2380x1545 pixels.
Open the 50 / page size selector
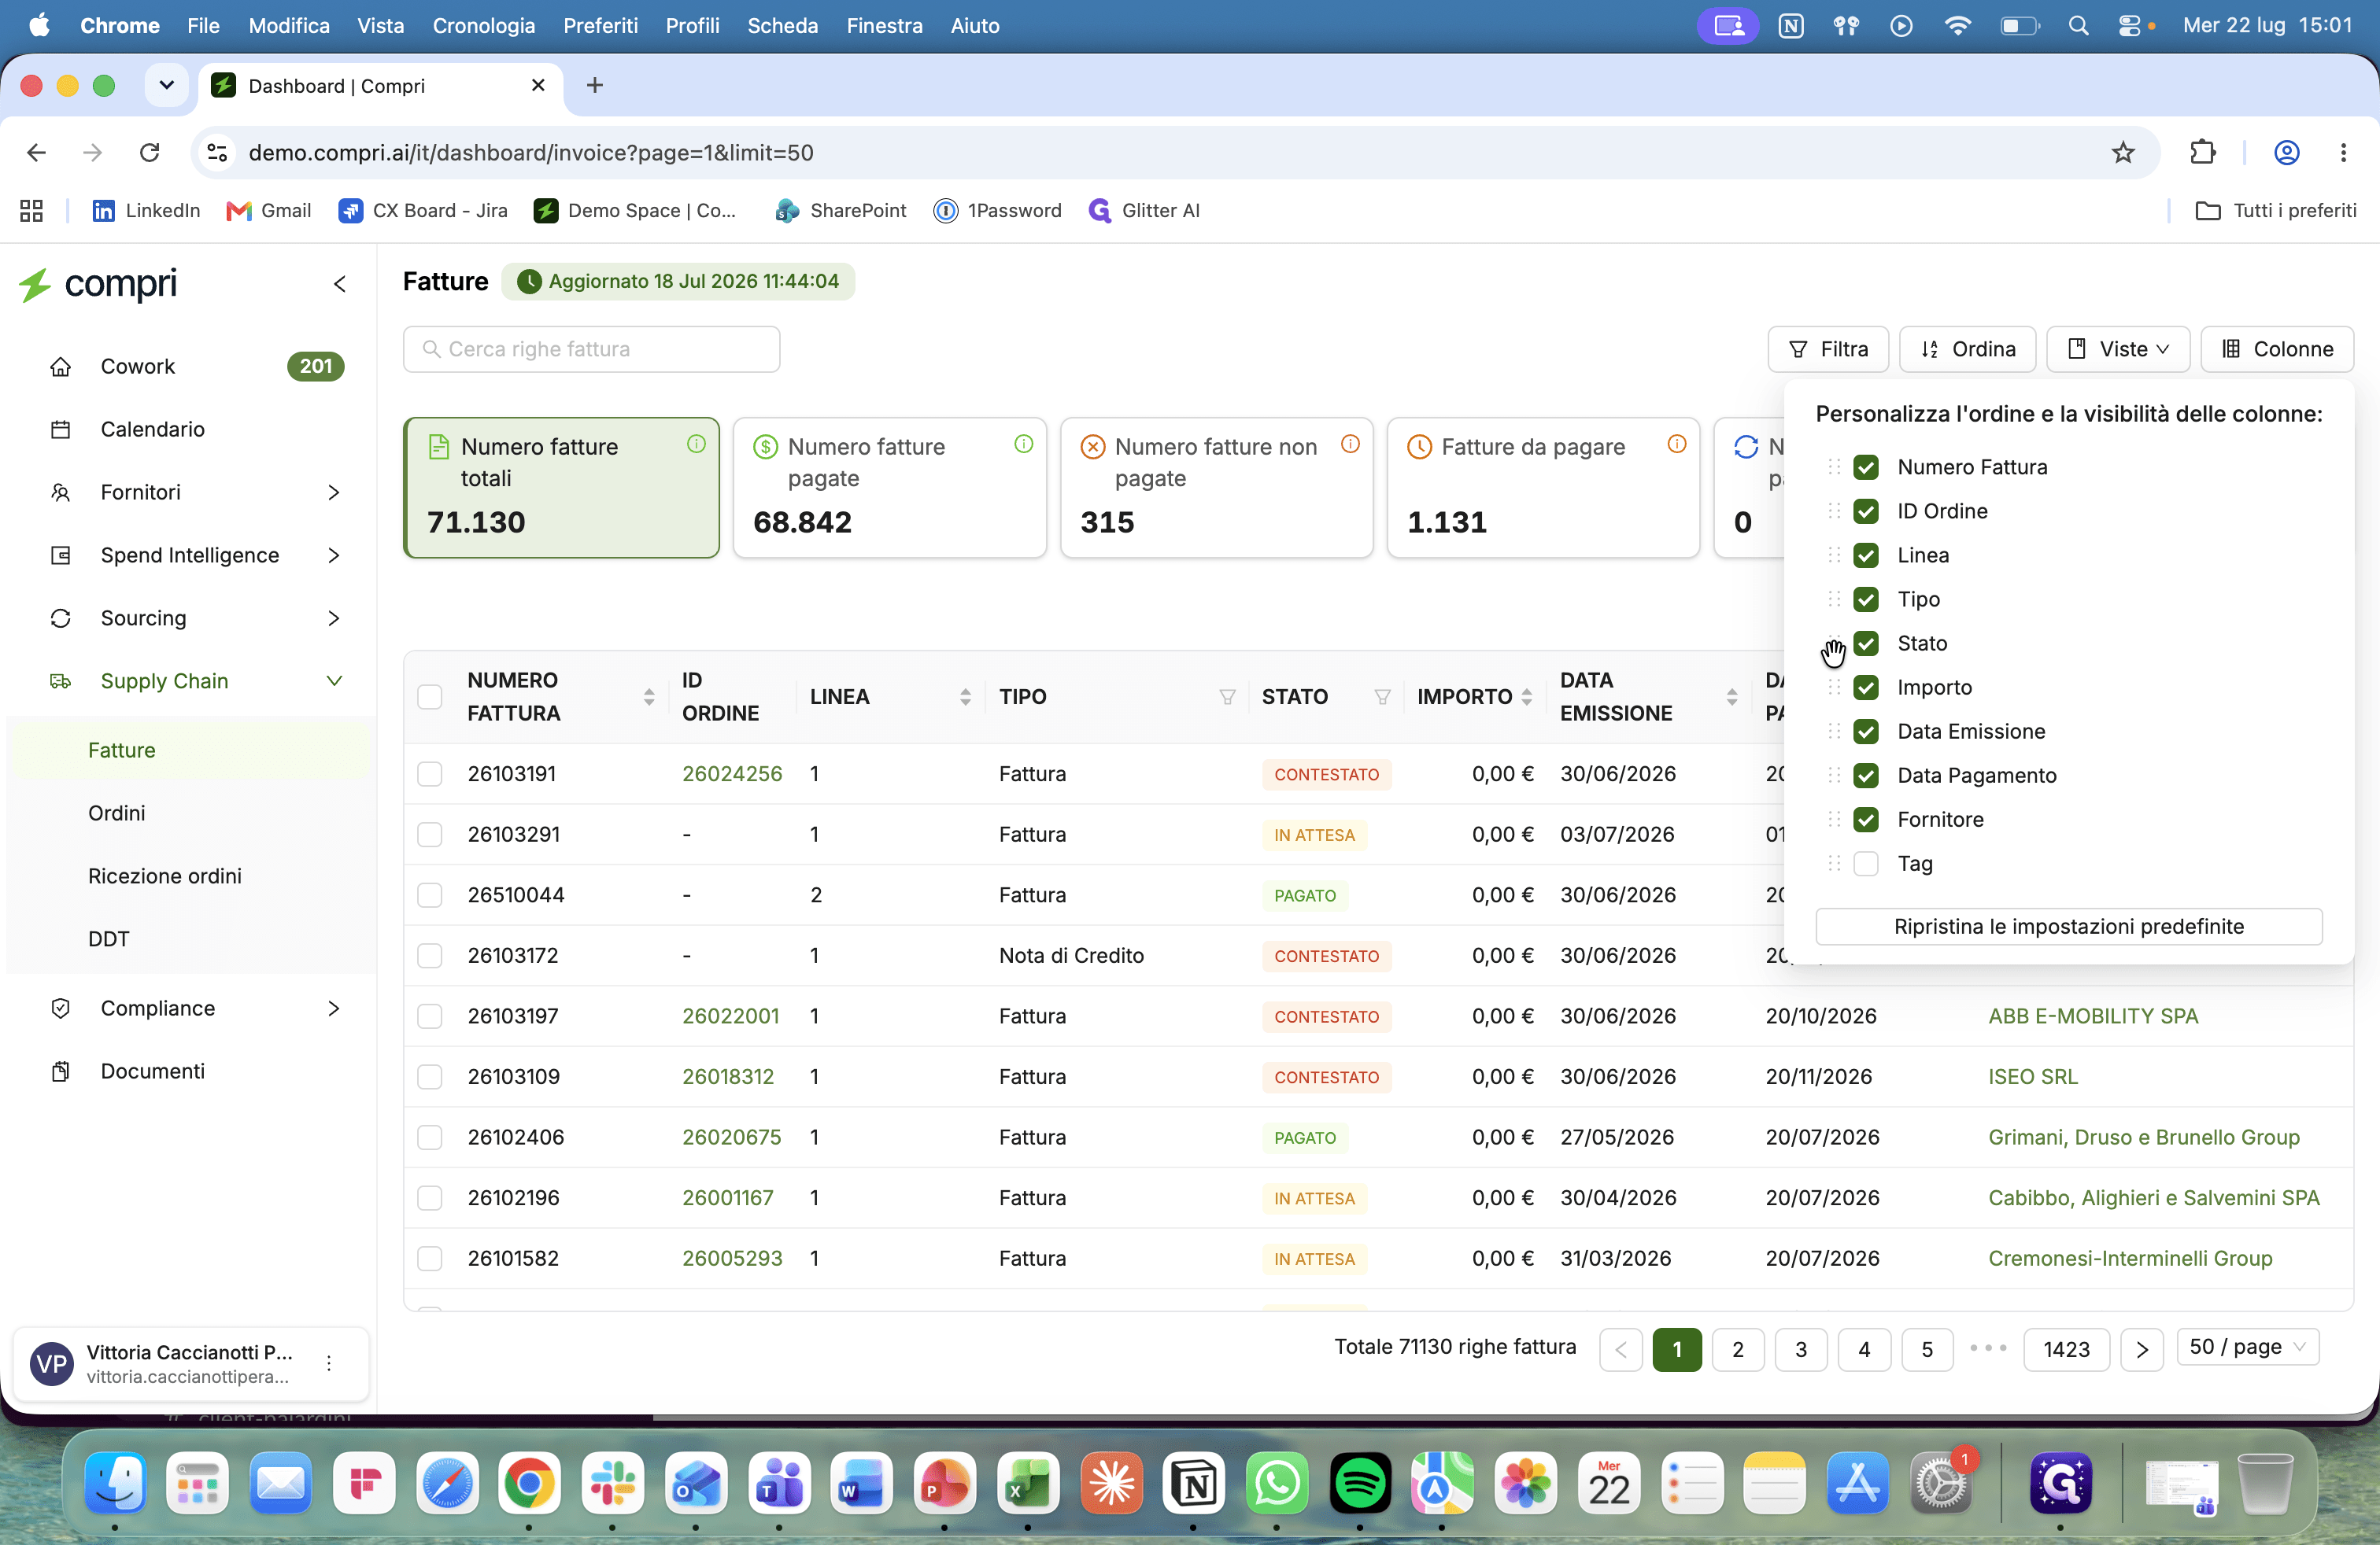[2247, 1347]
